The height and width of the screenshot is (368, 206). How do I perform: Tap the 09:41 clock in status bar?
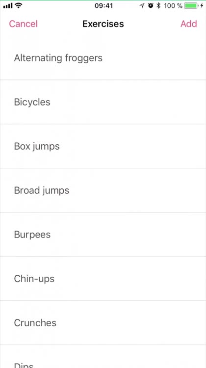coord(103,5)
